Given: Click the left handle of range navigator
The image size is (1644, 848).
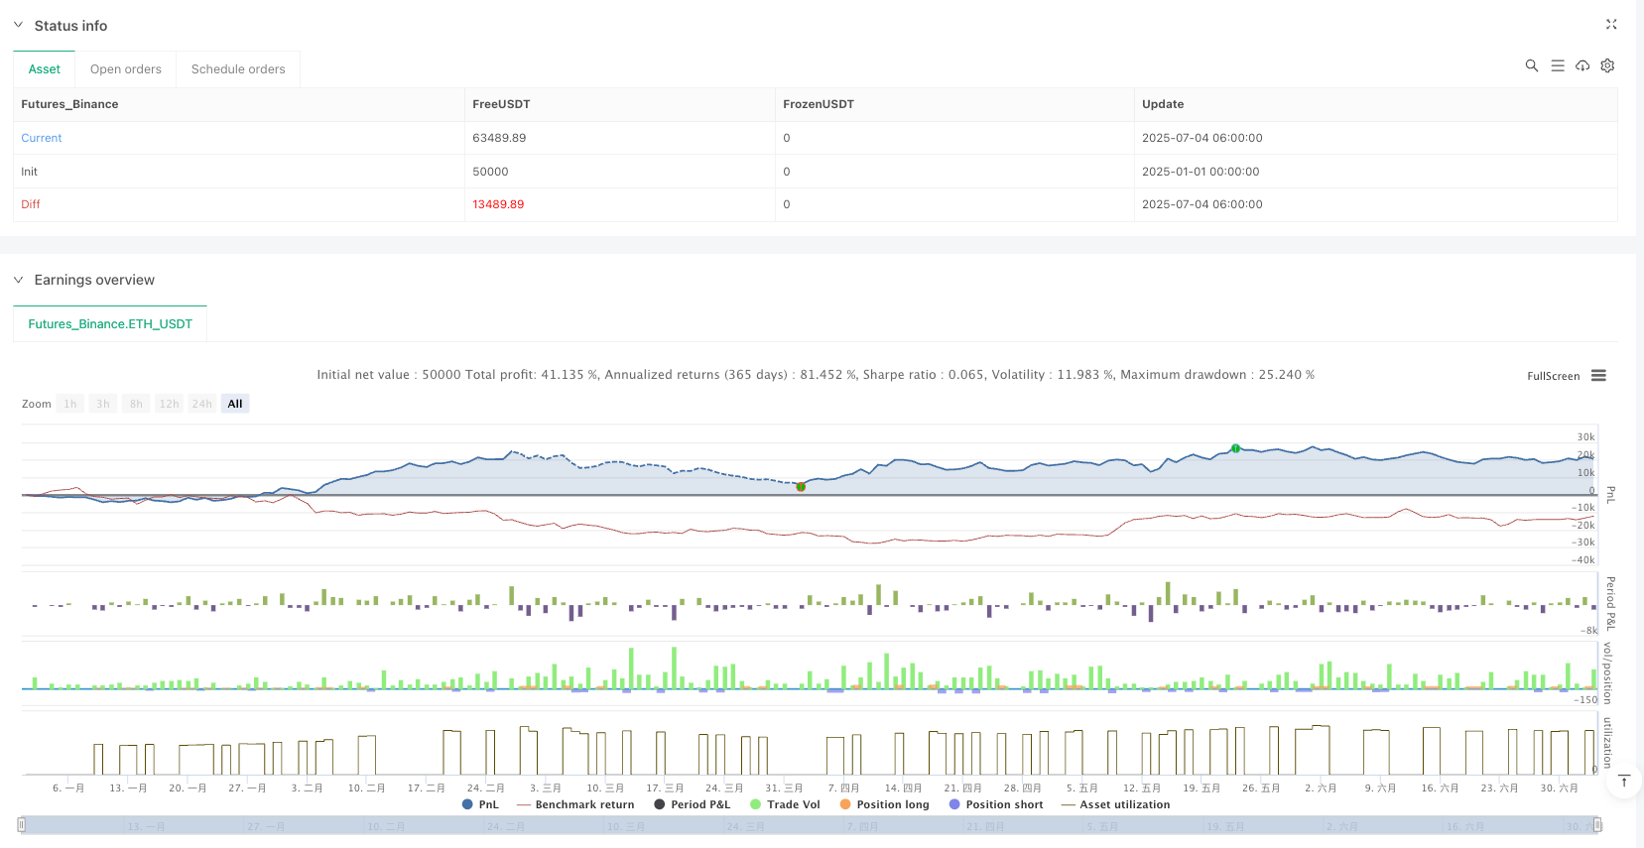Looking at the screenshot, I should coord(21,824).
